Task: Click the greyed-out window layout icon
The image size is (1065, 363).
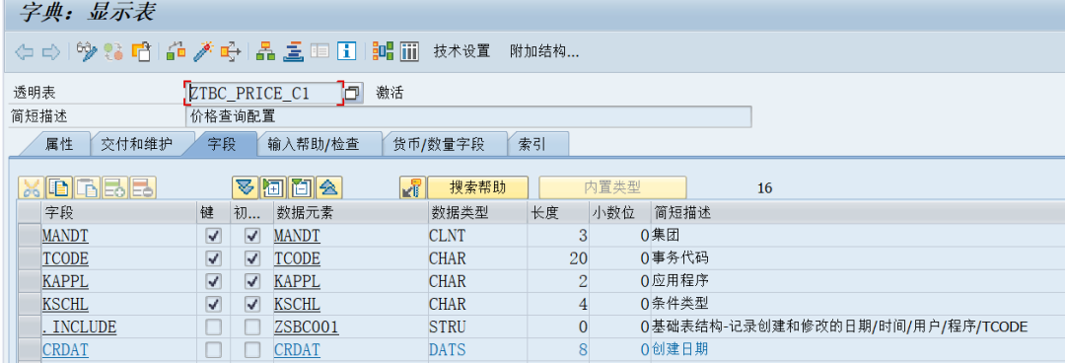Action: click(319, 51)
